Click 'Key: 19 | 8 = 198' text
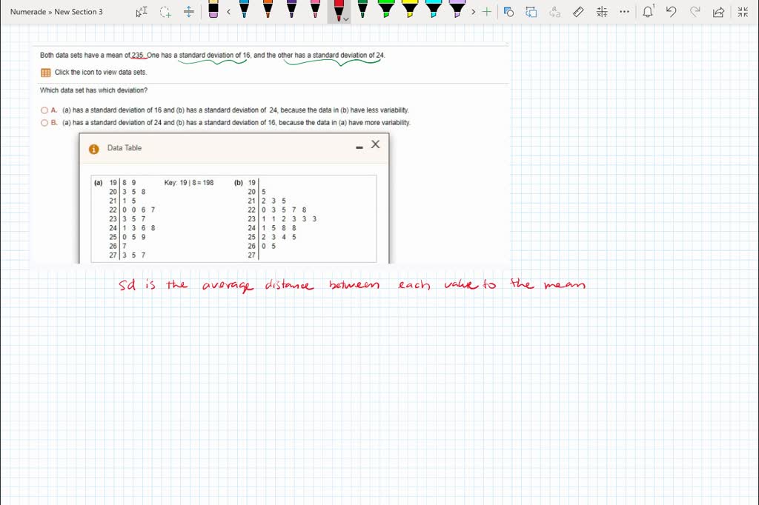The width and height of the screenshot is (759, 505). click(x=189, y=183)
